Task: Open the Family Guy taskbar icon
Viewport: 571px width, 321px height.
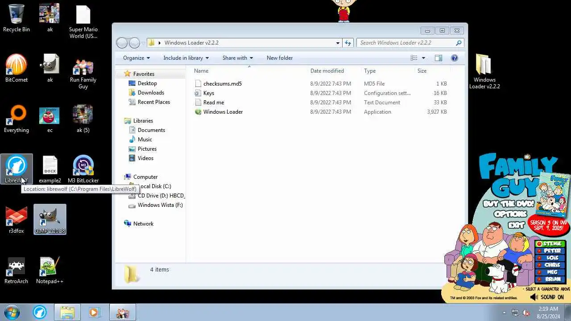Action: (x=122, y=313)
